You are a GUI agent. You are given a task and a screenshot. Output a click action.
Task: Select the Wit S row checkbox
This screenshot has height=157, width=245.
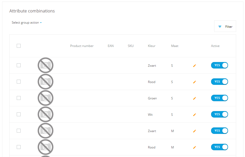(19, 114)
